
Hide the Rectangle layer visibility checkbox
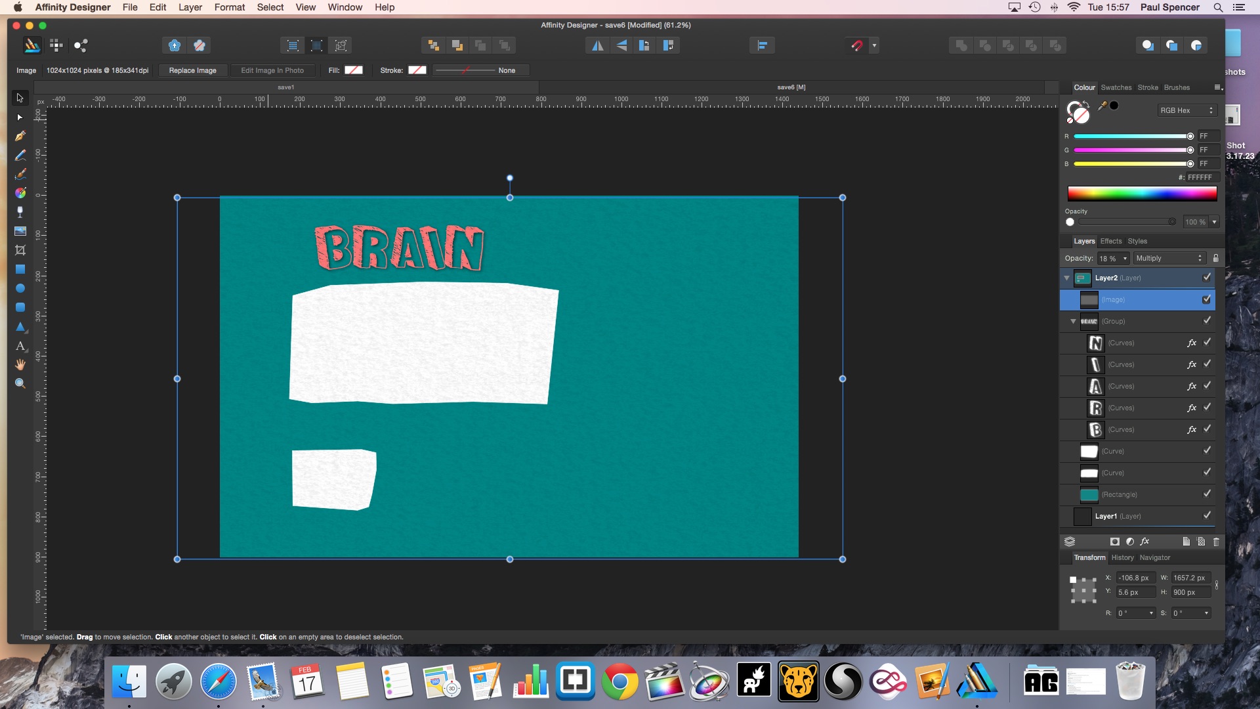click(1207, 494)
